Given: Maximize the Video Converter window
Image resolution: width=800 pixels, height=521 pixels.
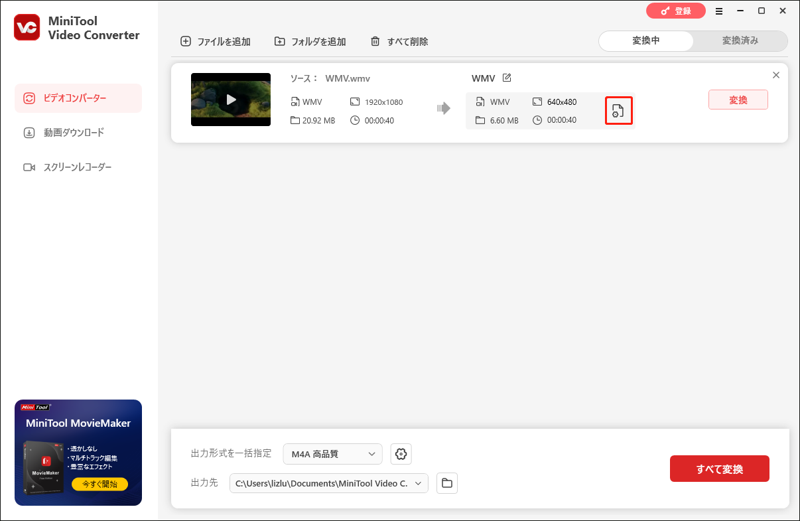Looking at the screenshot, I should pyautogui.click(x=762, y=11).
